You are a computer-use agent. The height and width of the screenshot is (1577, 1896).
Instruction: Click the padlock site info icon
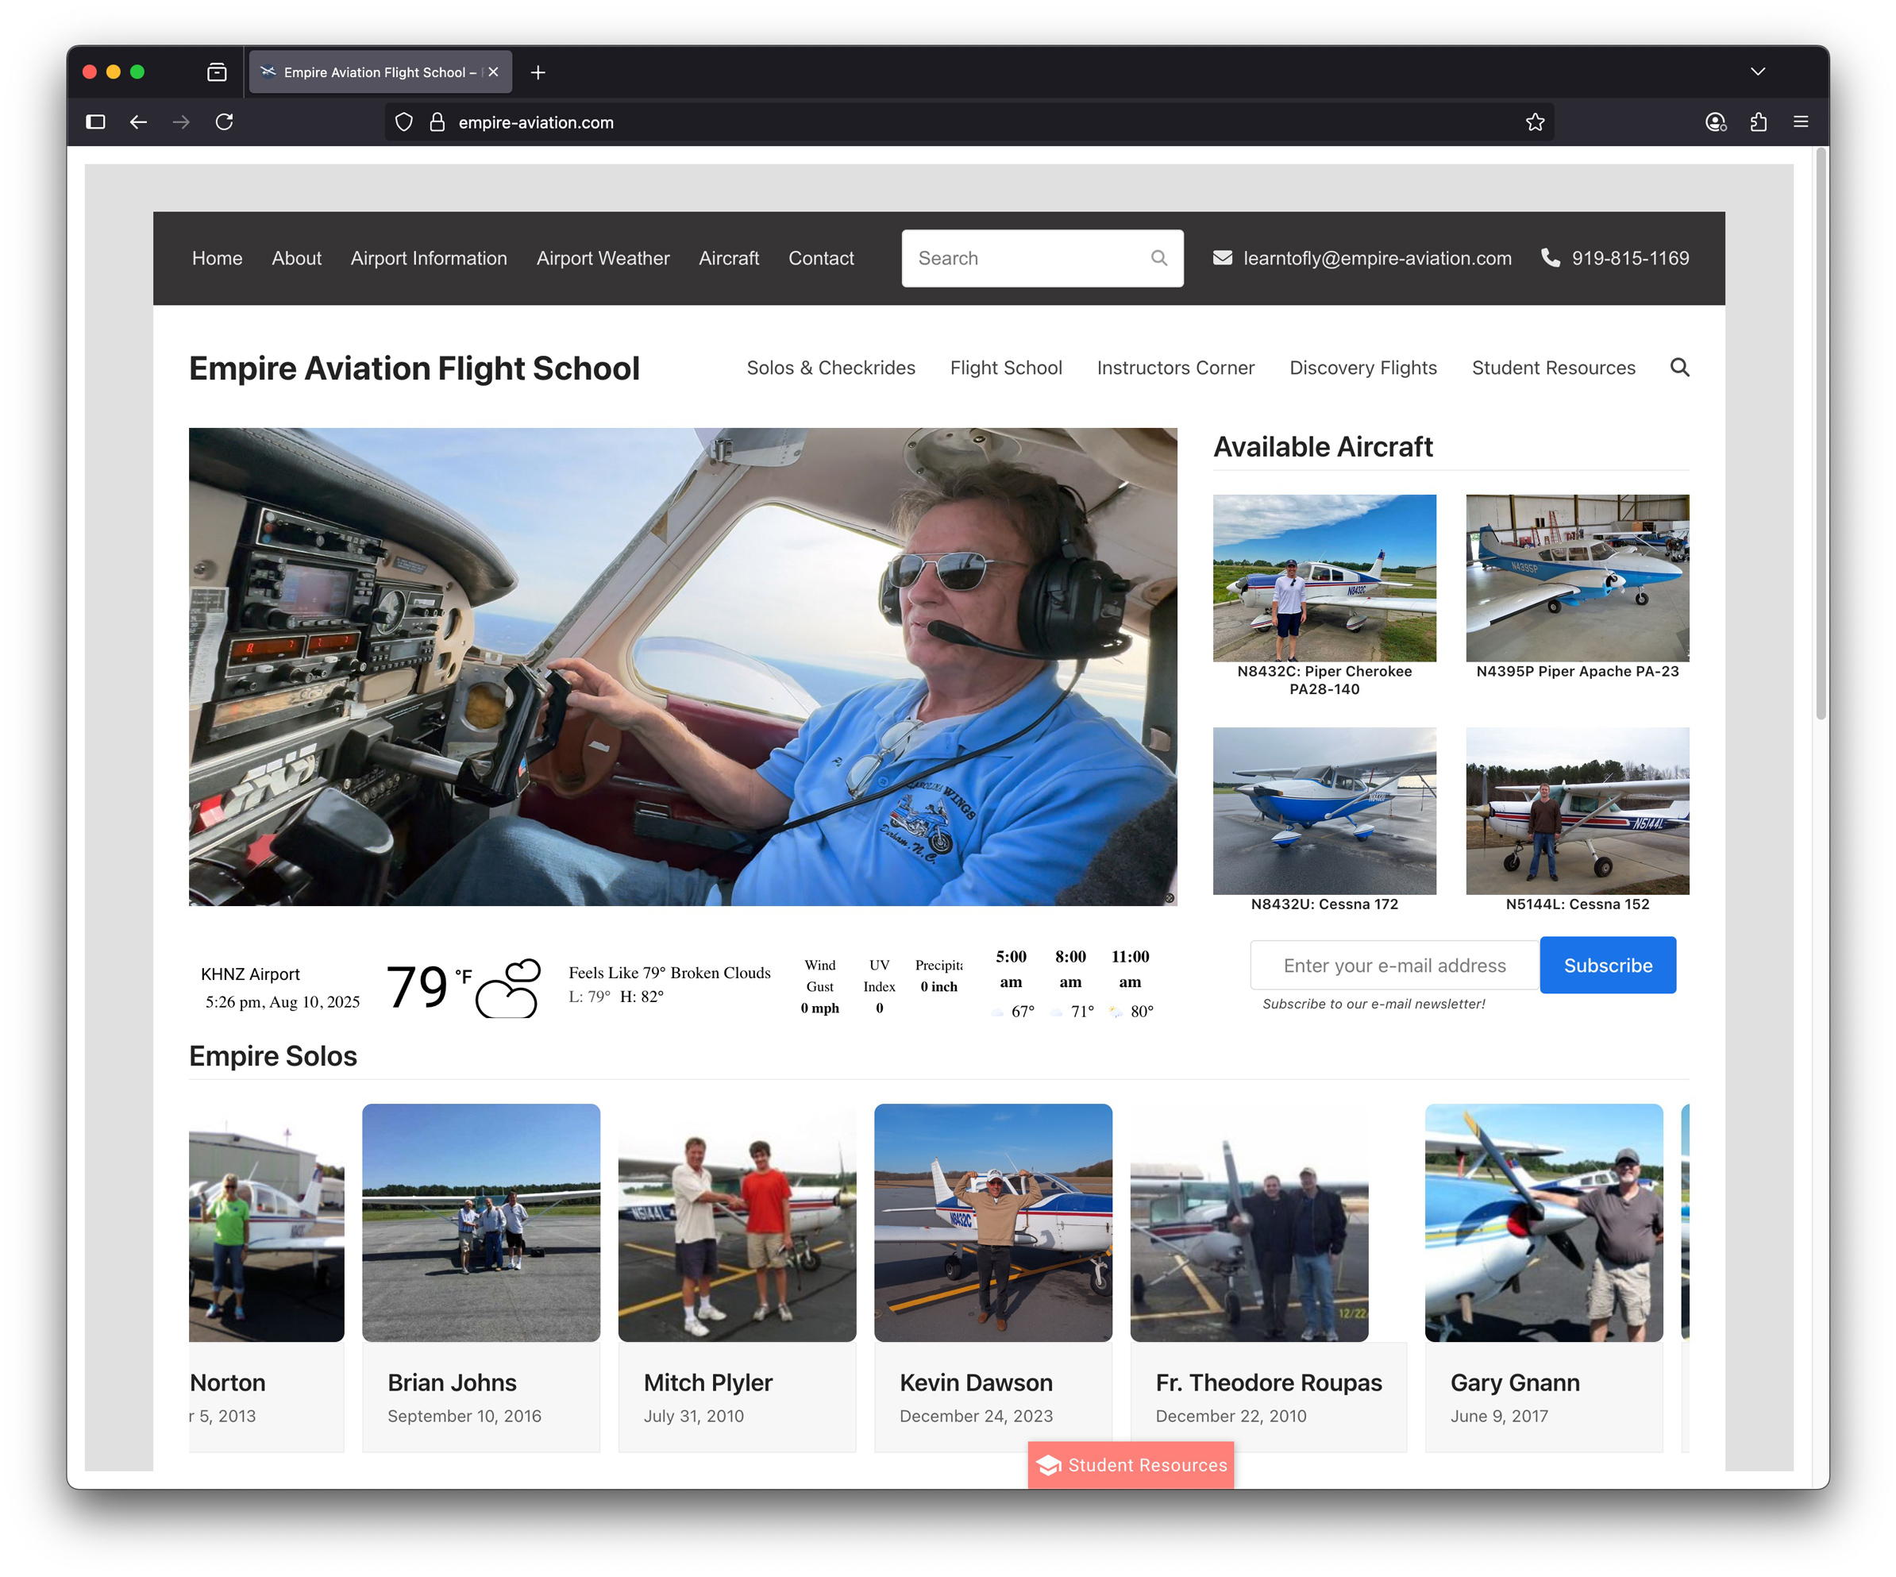pyautogui.click(x=437, y=122)
